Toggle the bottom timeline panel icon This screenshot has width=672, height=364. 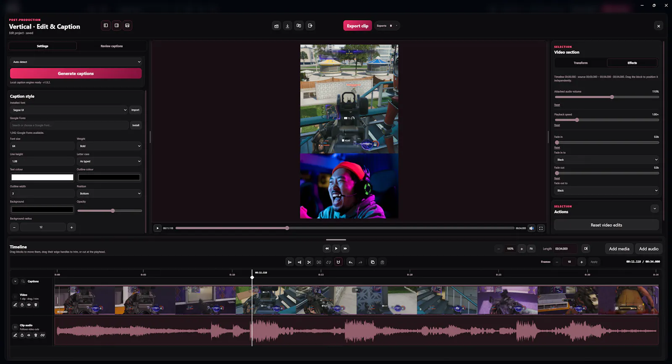127,26
